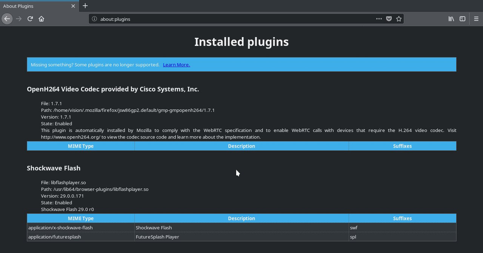Save page to Pocket
483x253 pixels.
(x=389, y=19)
